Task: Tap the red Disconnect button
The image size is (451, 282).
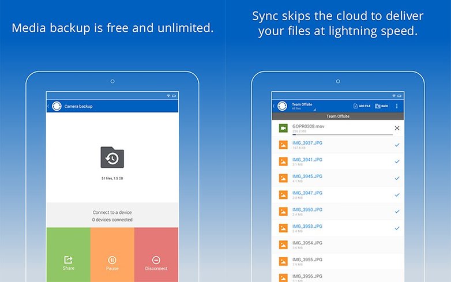Action: pyautogui.click(x=156, y=255)
